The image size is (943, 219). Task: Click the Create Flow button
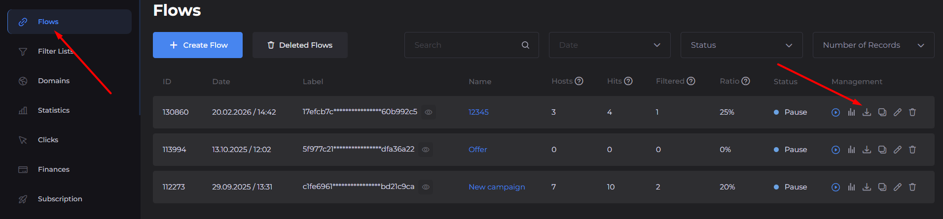click(x=198, y=45)
